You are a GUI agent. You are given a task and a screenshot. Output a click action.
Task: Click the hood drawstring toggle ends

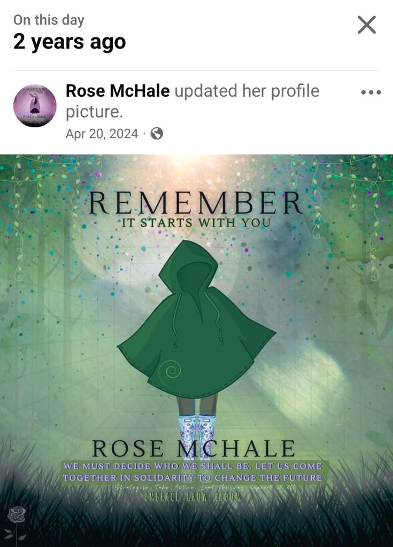click(198, 342)
